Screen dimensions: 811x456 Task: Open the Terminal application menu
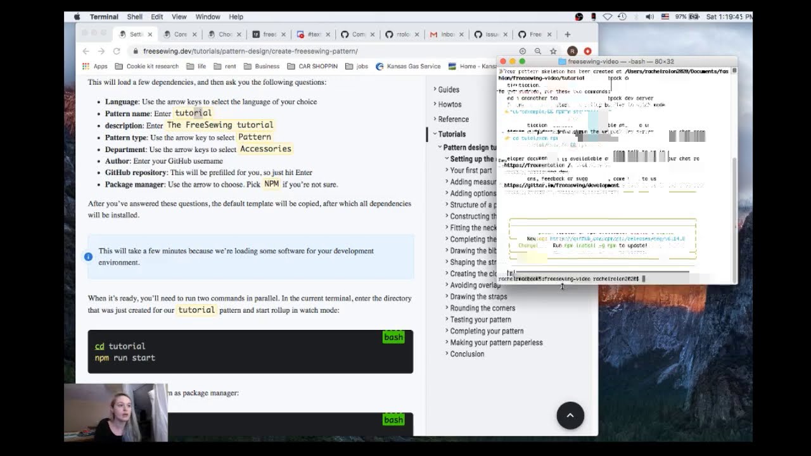[104, 16]
